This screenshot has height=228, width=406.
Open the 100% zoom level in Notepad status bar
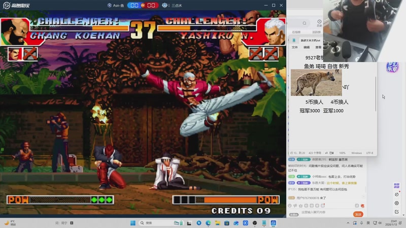[x=342, y=153]
